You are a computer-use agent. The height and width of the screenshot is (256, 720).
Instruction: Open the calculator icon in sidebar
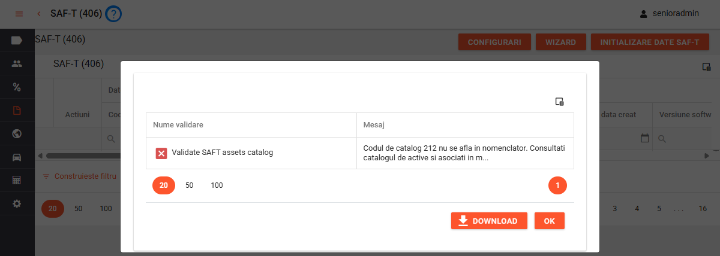[x=17, y=180]
